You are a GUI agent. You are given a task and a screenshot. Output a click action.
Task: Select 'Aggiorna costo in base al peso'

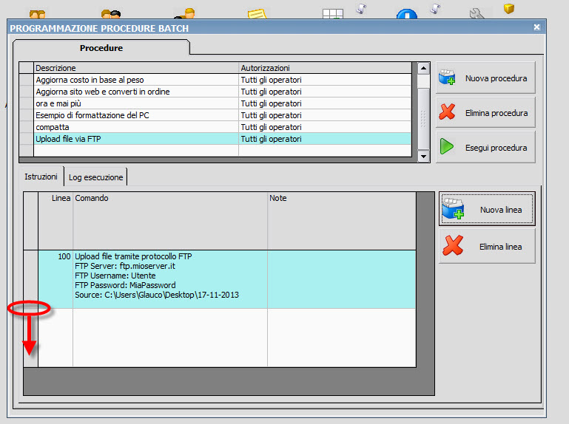[135, 80]
